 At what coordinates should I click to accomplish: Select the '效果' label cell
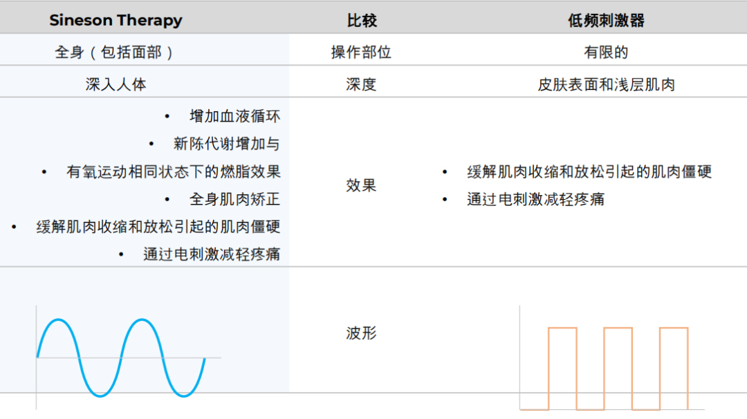[361, 185]
